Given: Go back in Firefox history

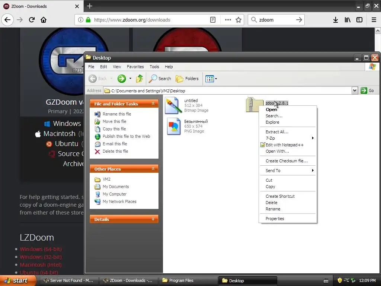Looking at the screenshot, I should 7,20.
